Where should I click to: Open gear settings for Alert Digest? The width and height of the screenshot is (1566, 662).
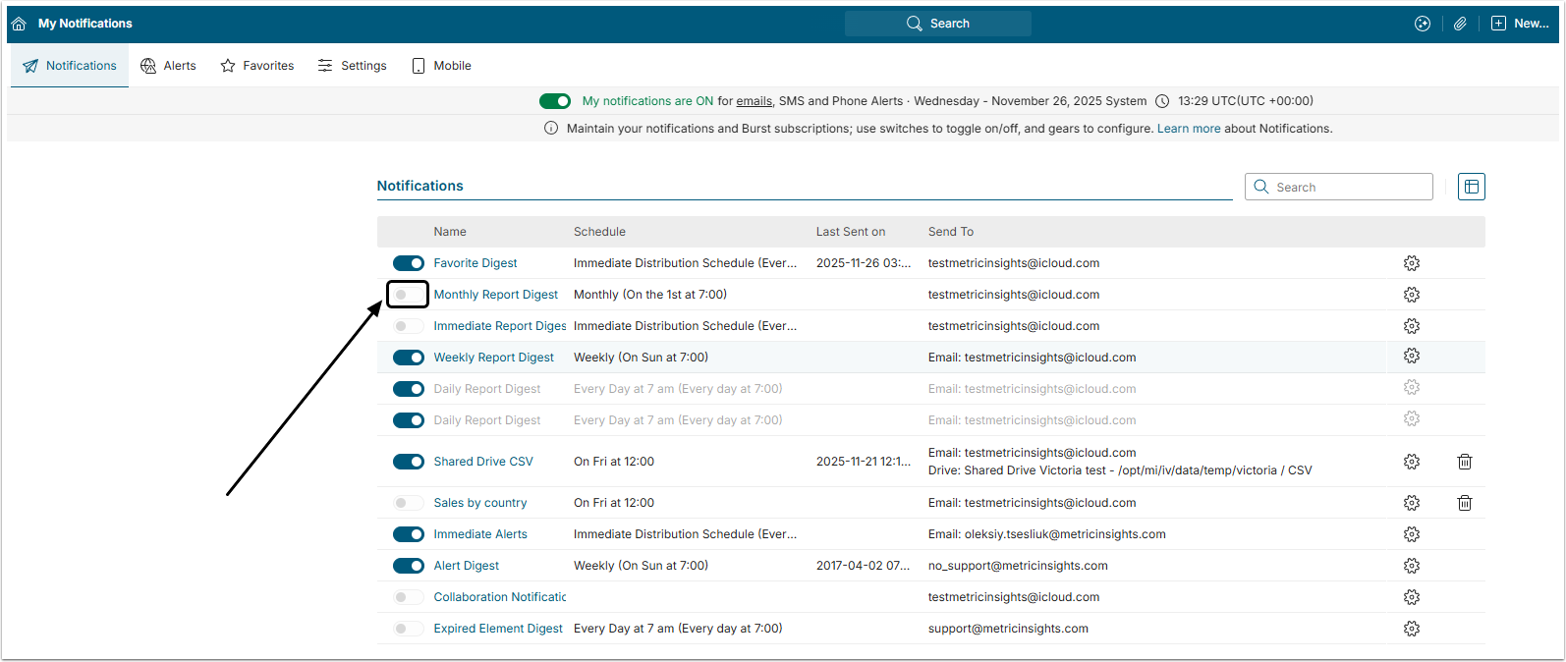[1411, 566]
